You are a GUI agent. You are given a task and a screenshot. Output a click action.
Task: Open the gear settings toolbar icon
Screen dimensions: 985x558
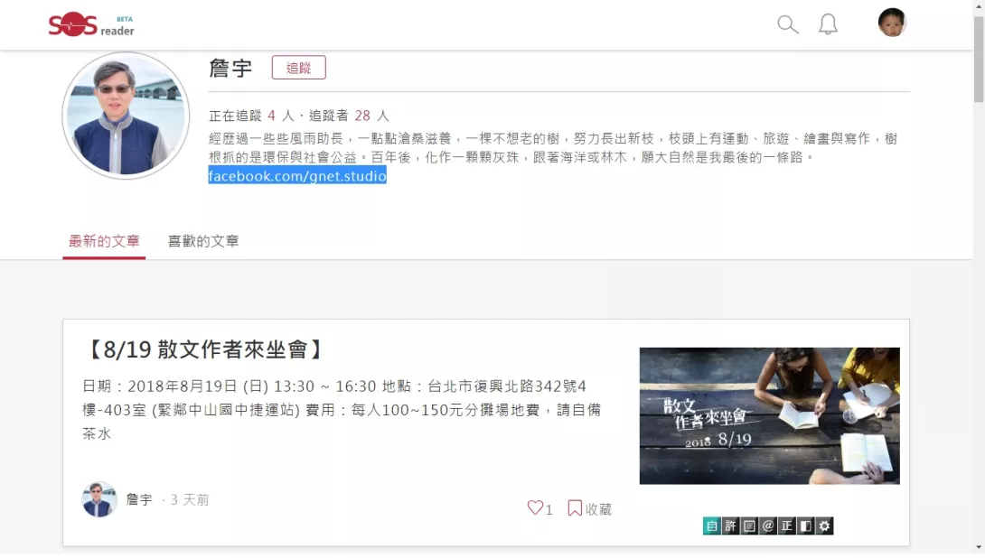[825, 526]
